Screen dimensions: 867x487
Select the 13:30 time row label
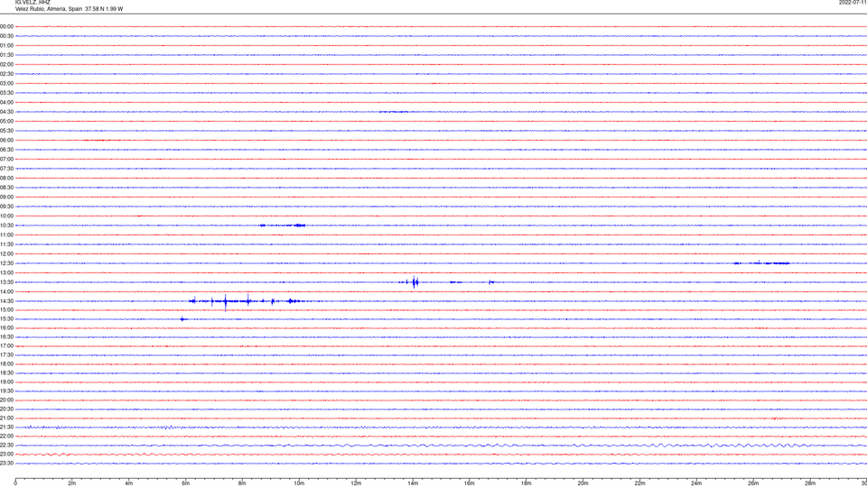point(6,282)
